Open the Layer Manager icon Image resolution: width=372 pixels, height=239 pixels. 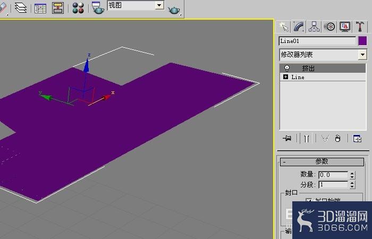(21, 7)
